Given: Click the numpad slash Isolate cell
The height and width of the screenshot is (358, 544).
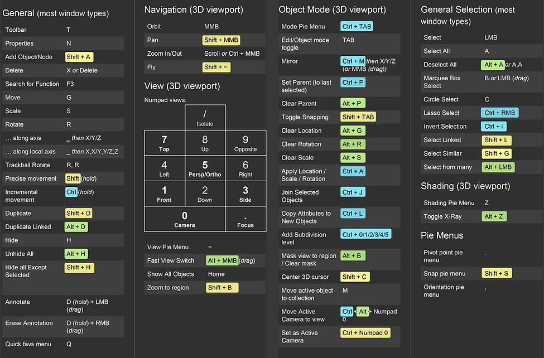Looking at the screenshot, I should pos(205,118).
